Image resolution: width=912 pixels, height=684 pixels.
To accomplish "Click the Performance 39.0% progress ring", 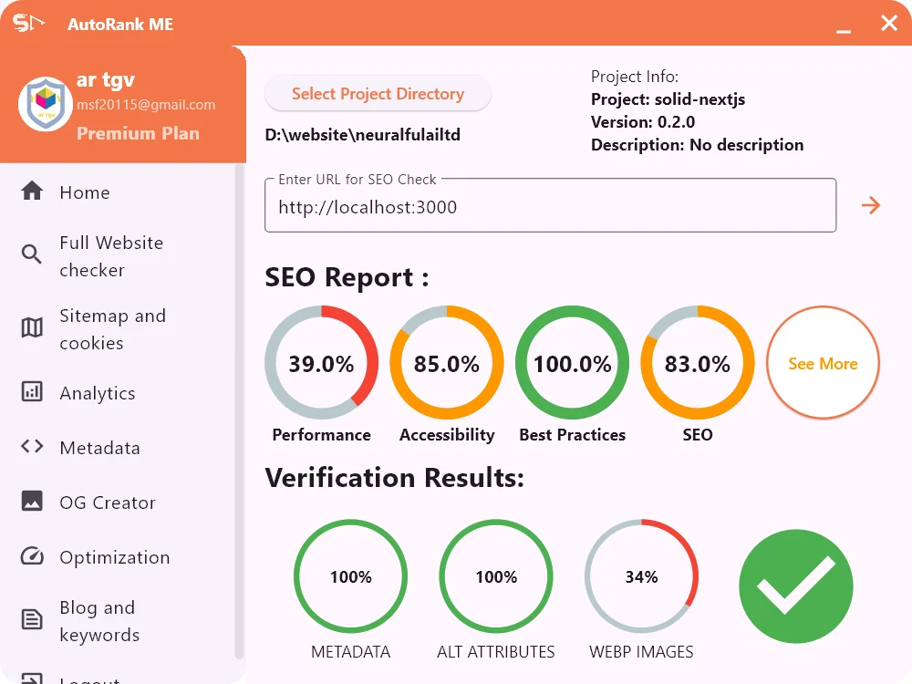I will [321, 362].
